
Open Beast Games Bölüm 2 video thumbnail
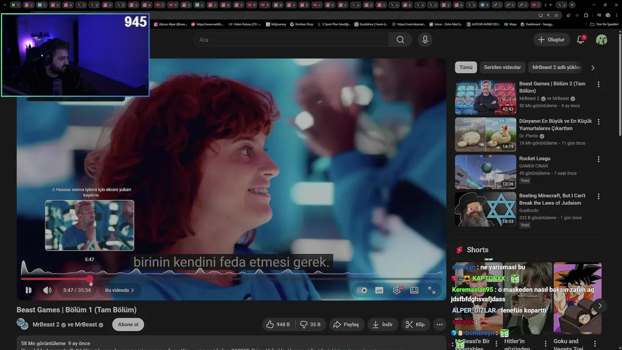point(485,97)
